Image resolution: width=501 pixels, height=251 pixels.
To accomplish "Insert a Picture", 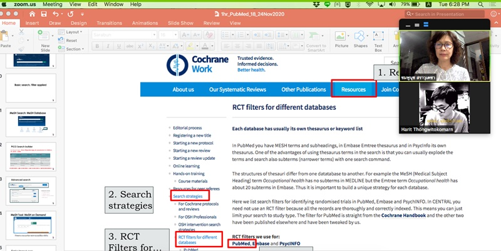I will pyautogui.click(x=341, y=39).
